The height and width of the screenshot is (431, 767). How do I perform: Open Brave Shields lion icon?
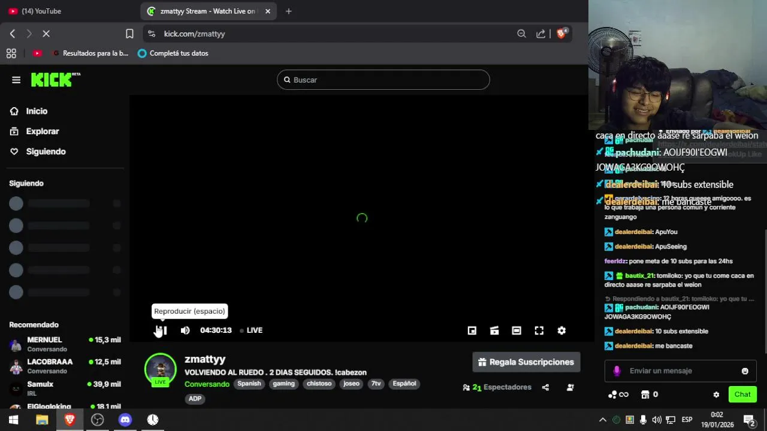(x=561, y=34)
